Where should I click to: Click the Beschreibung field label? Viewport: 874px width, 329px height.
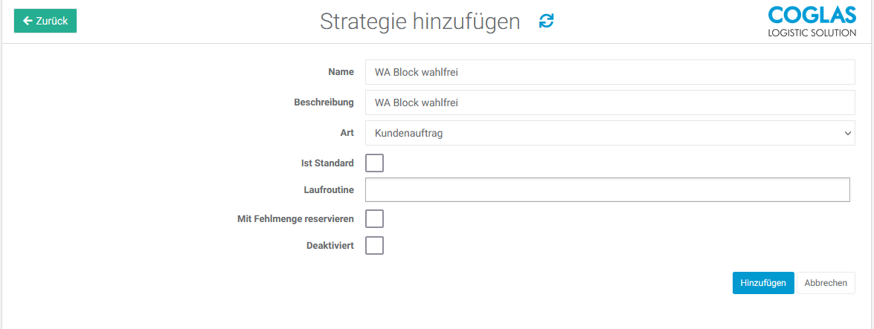coord(324,102)
